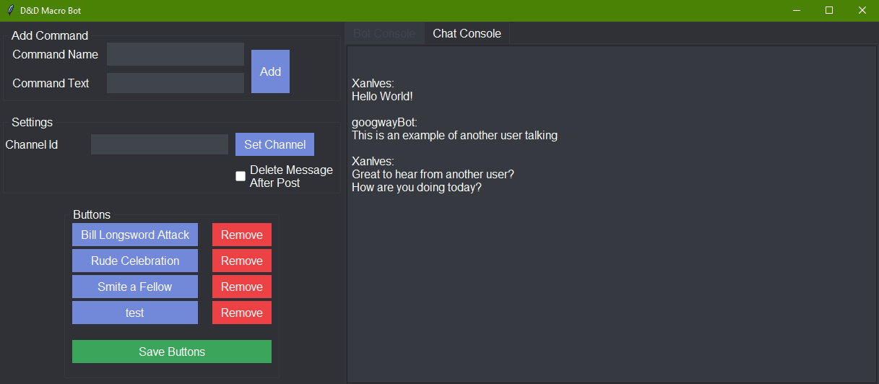Remove the Bill Longsword Attack button

(x=242, y=235)
